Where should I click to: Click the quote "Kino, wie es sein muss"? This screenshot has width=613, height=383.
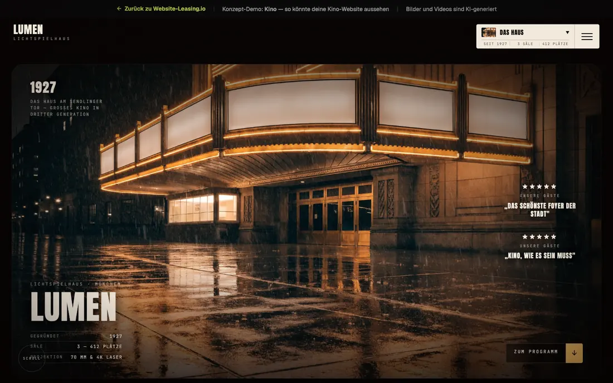540,256
